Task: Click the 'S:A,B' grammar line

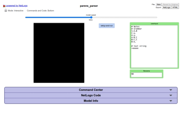Action: [x=134, y=31]
